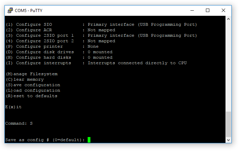Click the "(M)anage Filesystem" line
The width and height of the screenshot is (242, 158).
click(x=32, y=74)
